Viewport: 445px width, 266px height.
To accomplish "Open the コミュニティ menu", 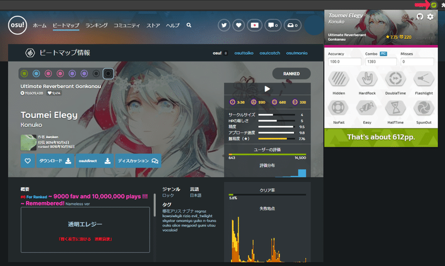I will pos(127,25).
